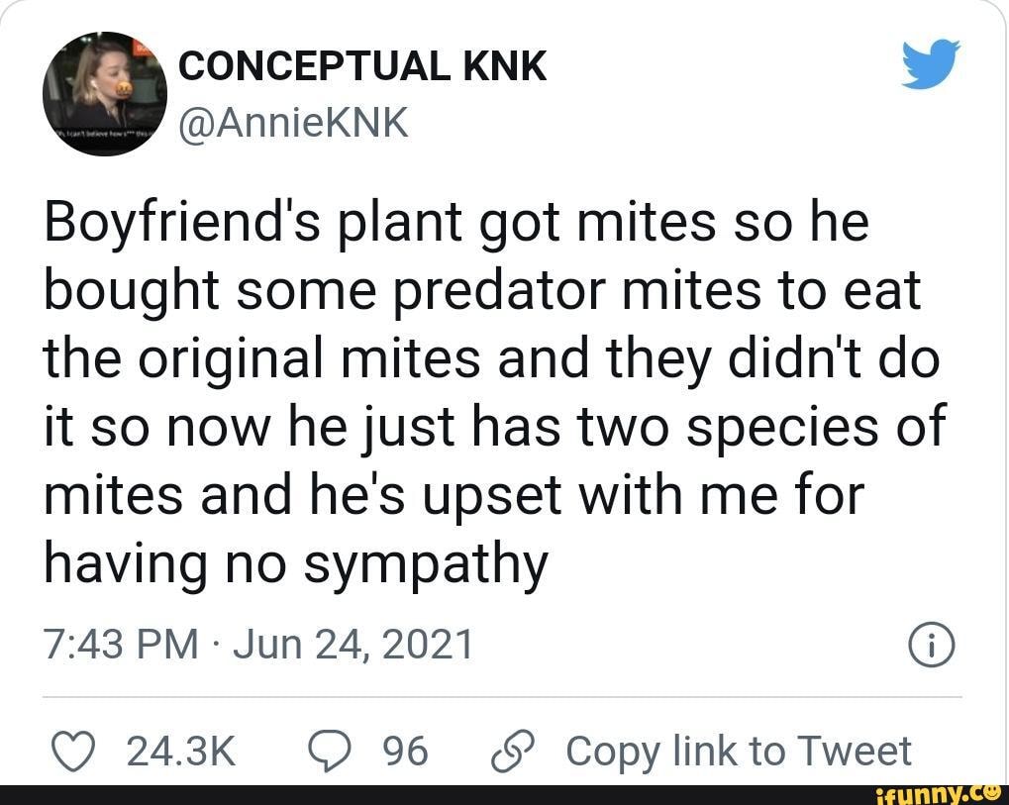
Task: Click the link chain icon
Action: [x=510, y=750]
